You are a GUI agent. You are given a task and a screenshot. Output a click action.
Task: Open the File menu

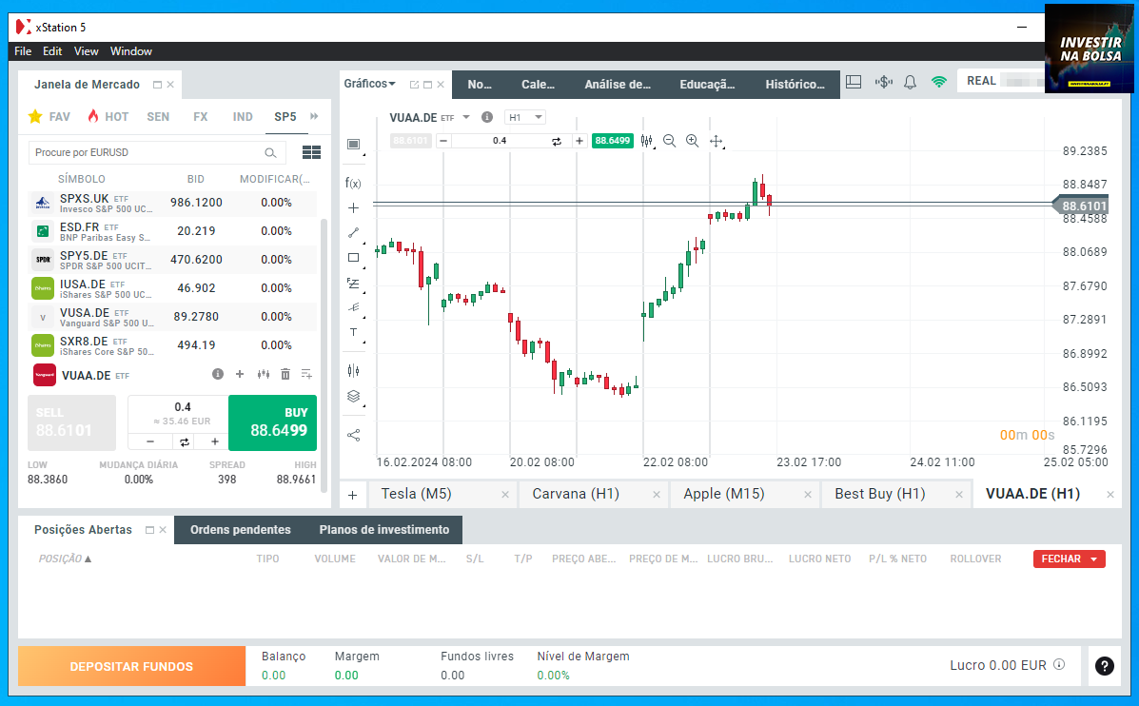(23, 50)
